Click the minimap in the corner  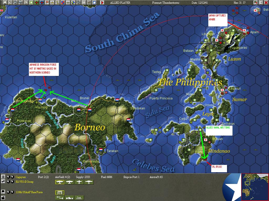tap(255, 187)
